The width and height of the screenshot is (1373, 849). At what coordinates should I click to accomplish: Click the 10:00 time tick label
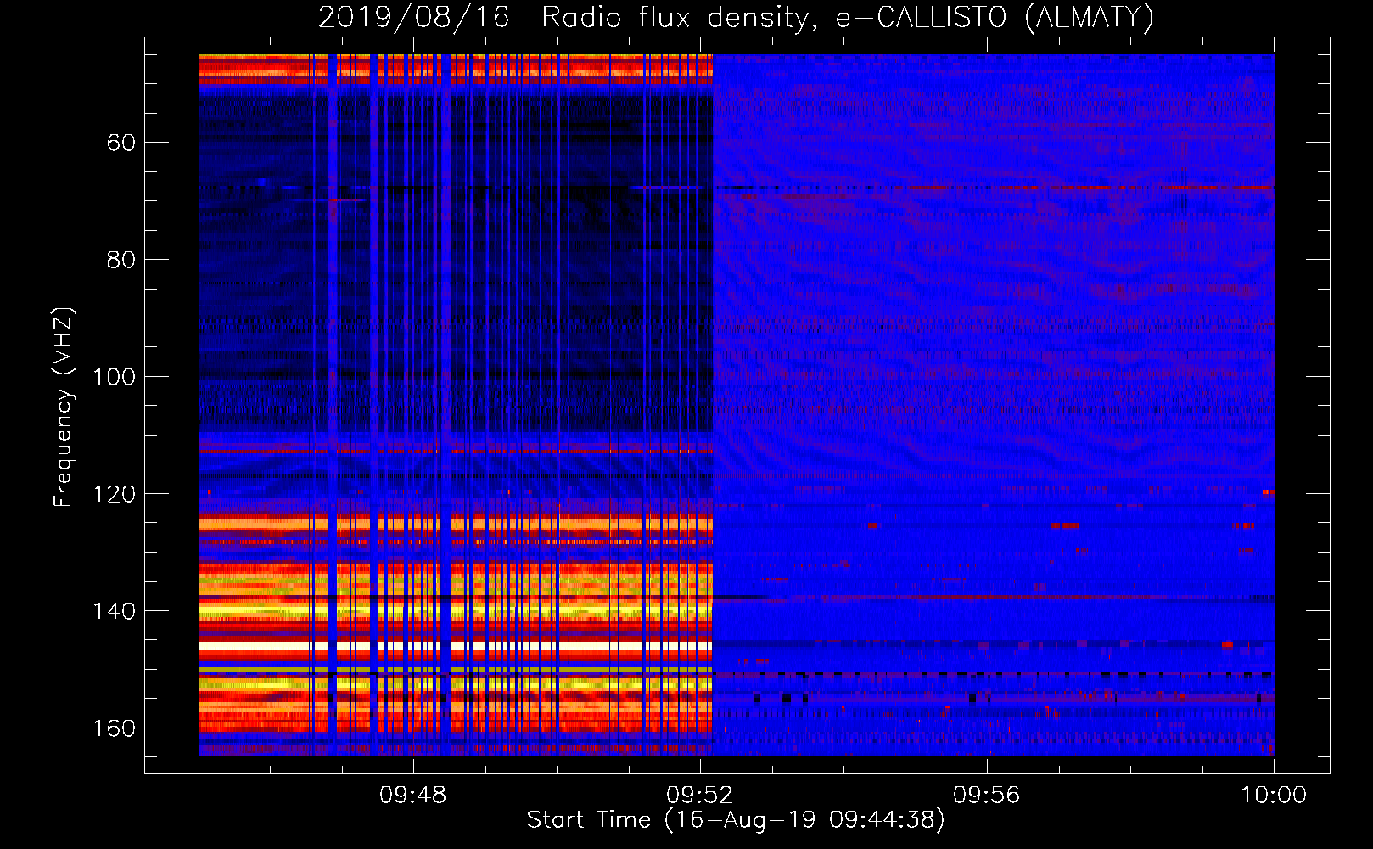(x=1274, y=796)
